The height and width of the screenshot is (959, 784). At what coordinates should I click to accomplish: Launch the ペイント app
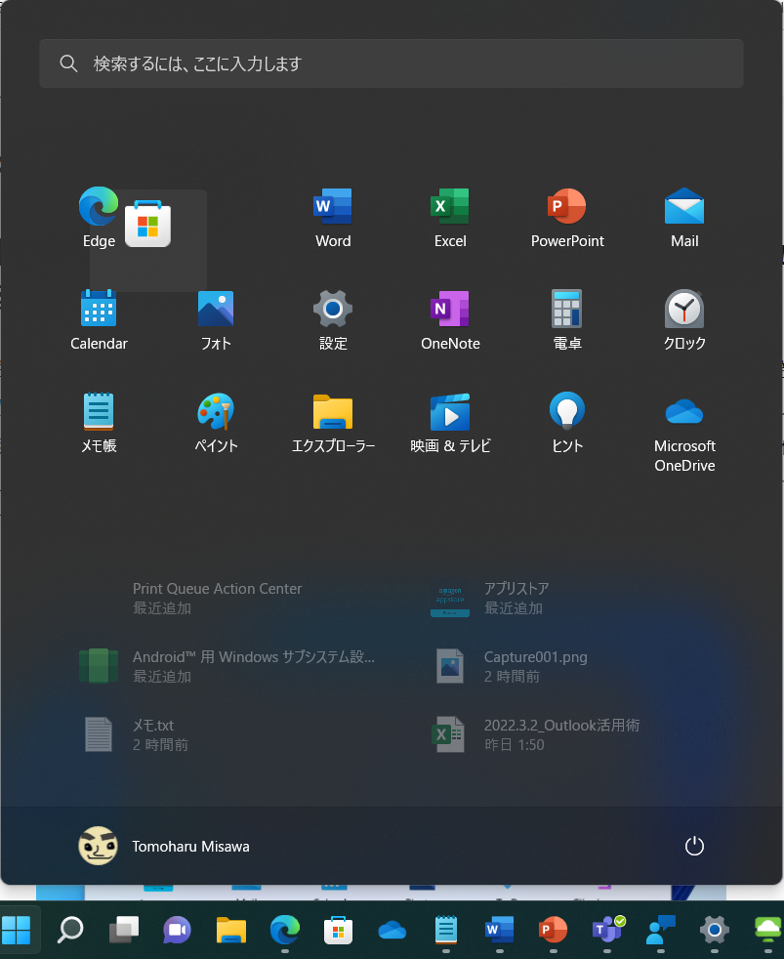(216, 423)
